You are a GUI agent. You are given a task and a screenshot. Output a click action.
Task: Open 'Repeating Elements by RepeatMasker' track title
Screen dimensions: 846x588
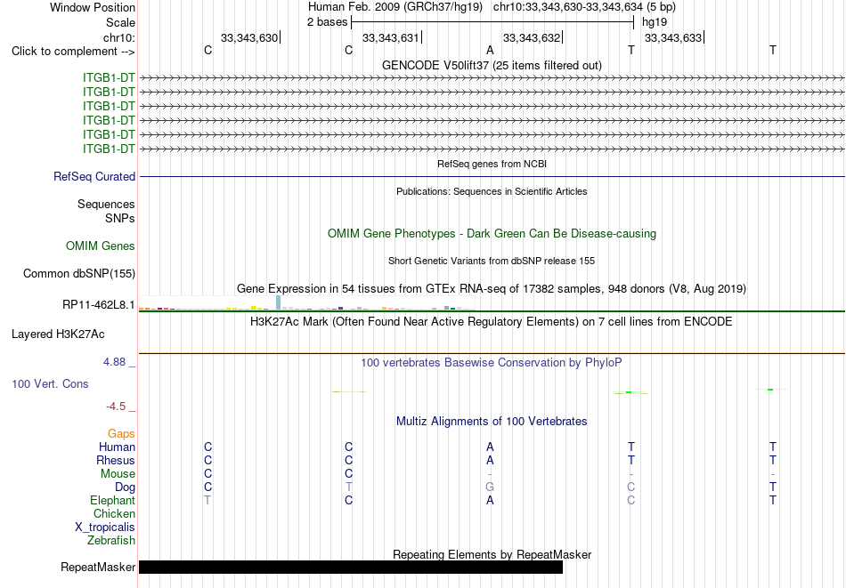[492, 554]
